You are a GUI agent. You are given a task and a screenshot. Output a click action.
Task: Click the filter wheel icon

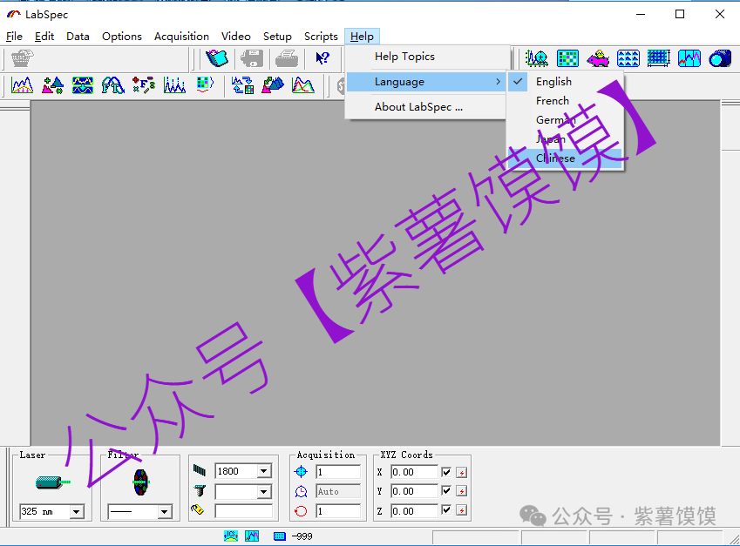140,482
